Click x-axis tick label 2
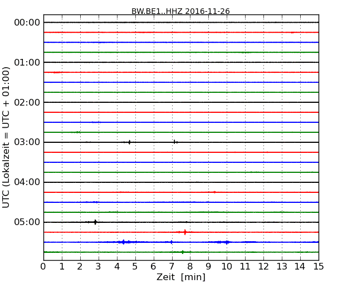 pyautogui.click(x=80, y=267)
